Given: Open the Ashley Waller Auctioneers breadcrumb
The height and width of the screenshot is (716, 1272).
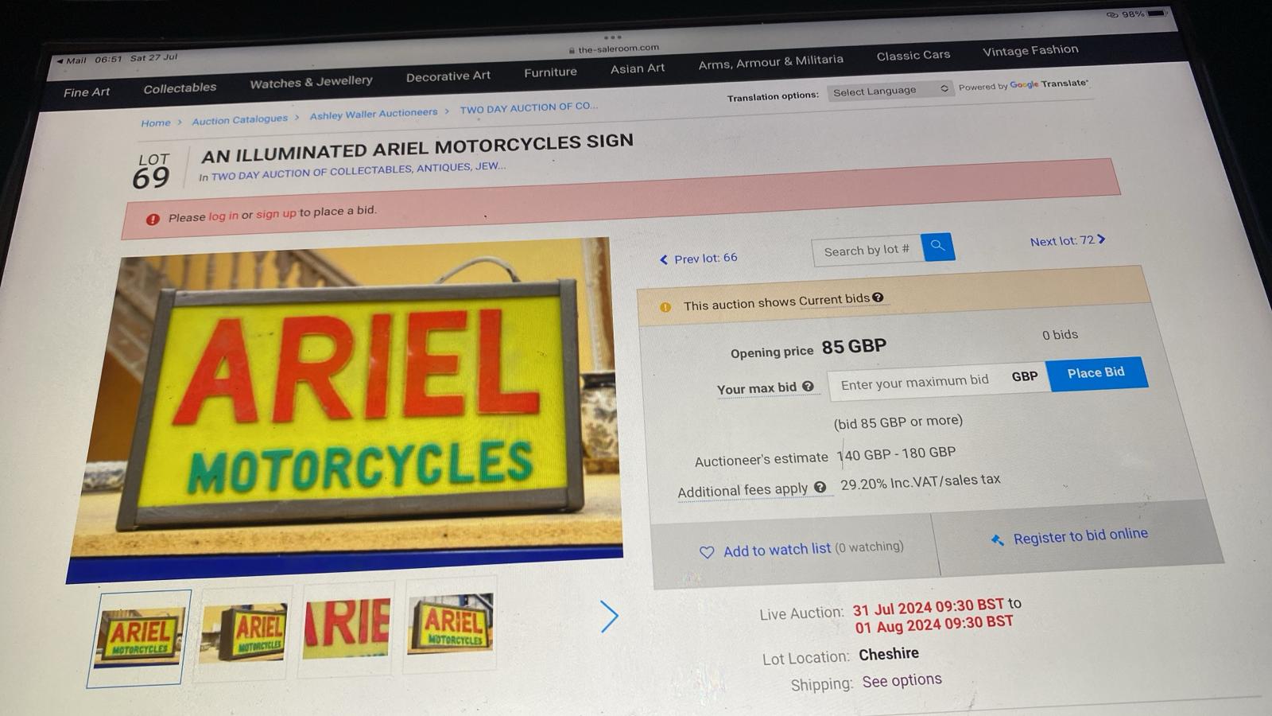Looking at the screenshot, I should coord(374,115).
